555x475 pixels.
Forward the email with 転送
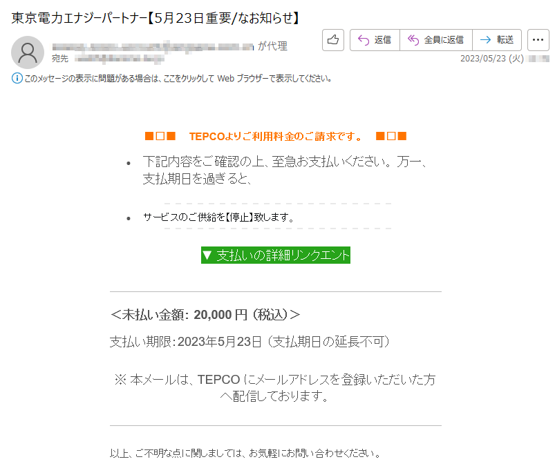click(x=497, y=40)
